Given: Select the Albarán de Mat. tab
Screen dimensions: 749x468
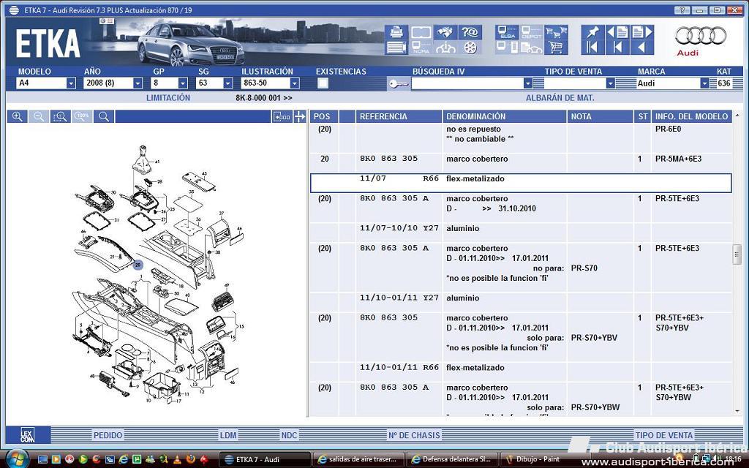Looking at the screenshot, I should 560,97.
